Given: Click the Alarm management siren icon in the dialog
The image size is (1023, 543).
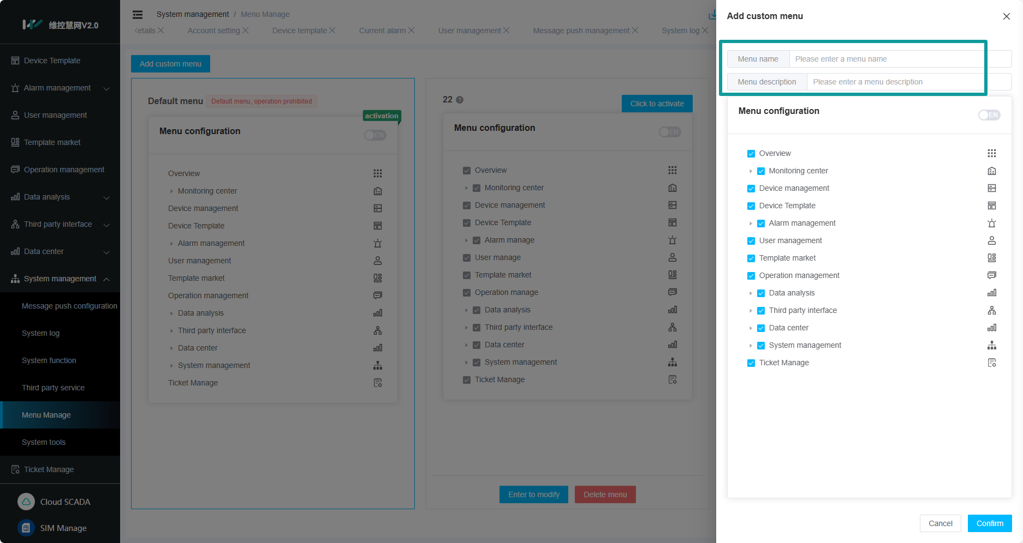Looking at the screenshot, I should click(x=991, y=223).
